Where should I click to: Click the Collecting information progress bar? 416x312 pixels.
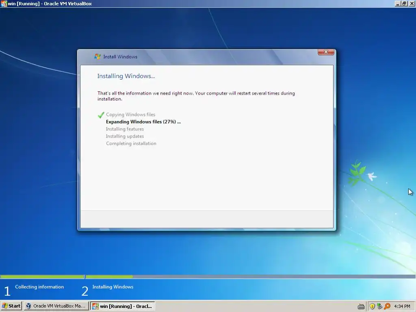(42, 277)
